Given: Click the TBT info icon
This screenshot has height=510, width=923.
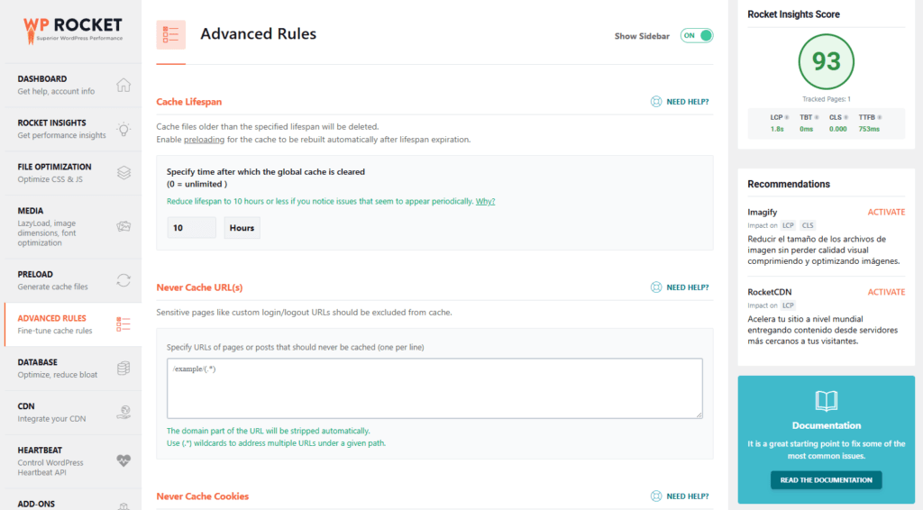Looking at the screenshot, I should (817, 118).
